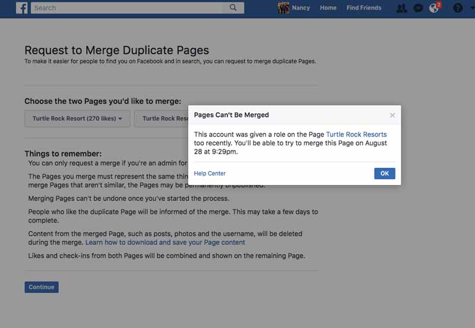Confirm the dialog with OK
This screenshot has width=475, height=328.
[384, 173]
